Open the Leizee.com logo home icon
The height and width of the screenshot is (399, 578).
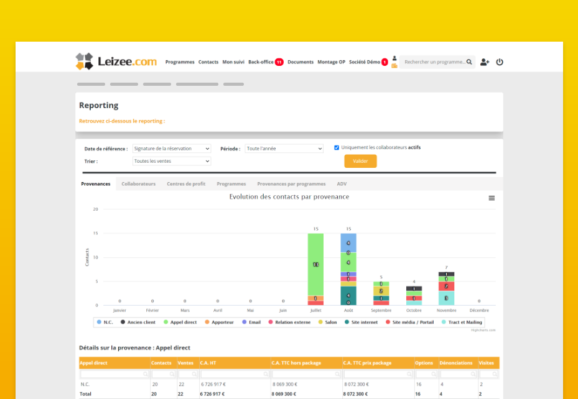(84, 62)
